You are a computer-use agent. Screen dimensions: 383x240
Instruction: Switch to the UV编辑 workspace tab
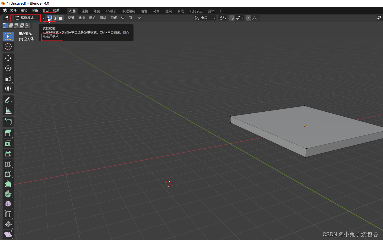[111, 11]
